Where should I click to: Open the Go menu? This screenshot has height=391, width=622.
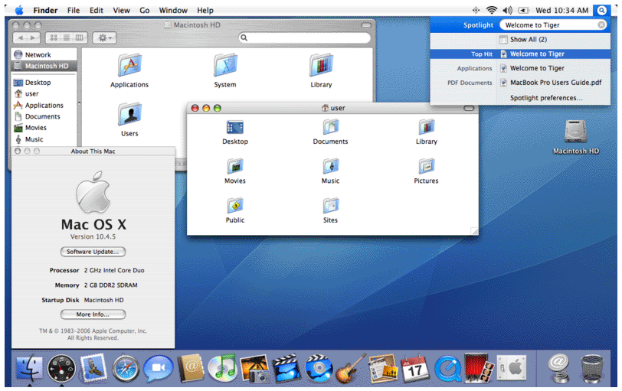tap(144, 10)
